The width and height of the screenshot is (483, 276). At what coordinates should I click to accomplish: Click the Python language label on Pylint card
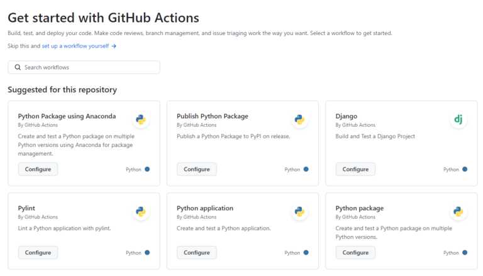(133, 253)
